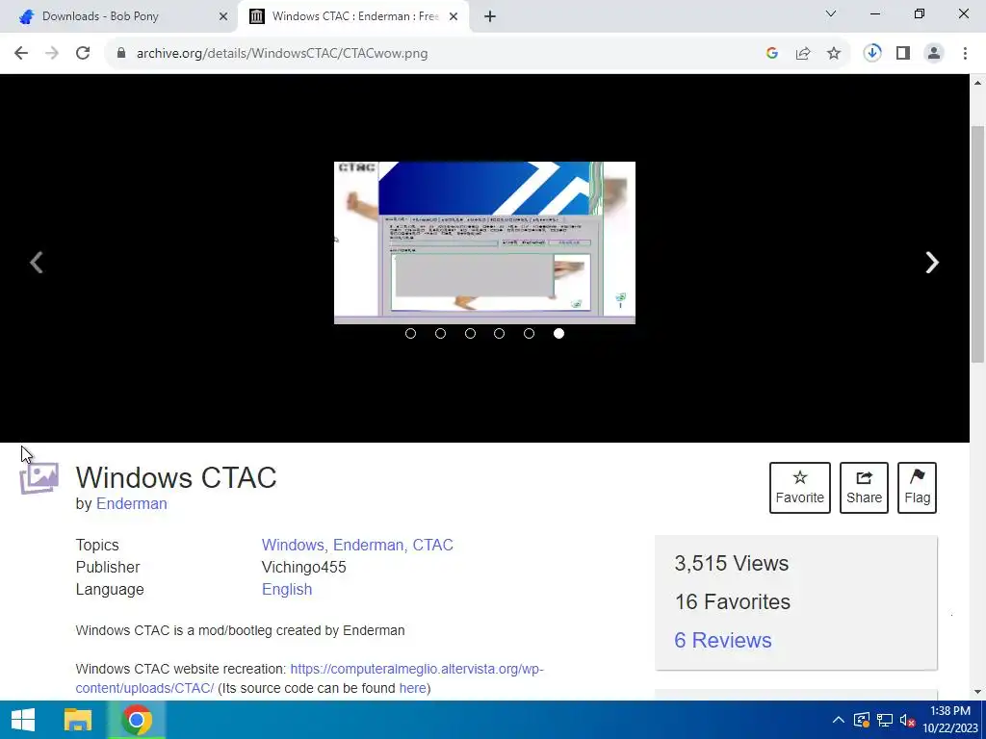986x739 pixels.
Task: Click the network icon in system tray
Action: point(885,720)
